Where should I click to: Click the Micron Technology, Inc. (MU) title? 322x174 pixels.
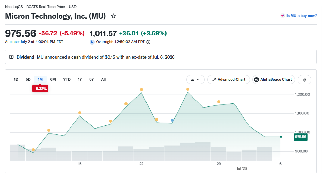55,16
